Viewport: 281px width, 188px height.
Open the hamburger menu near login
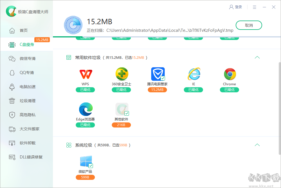click(x=254, y=7)
